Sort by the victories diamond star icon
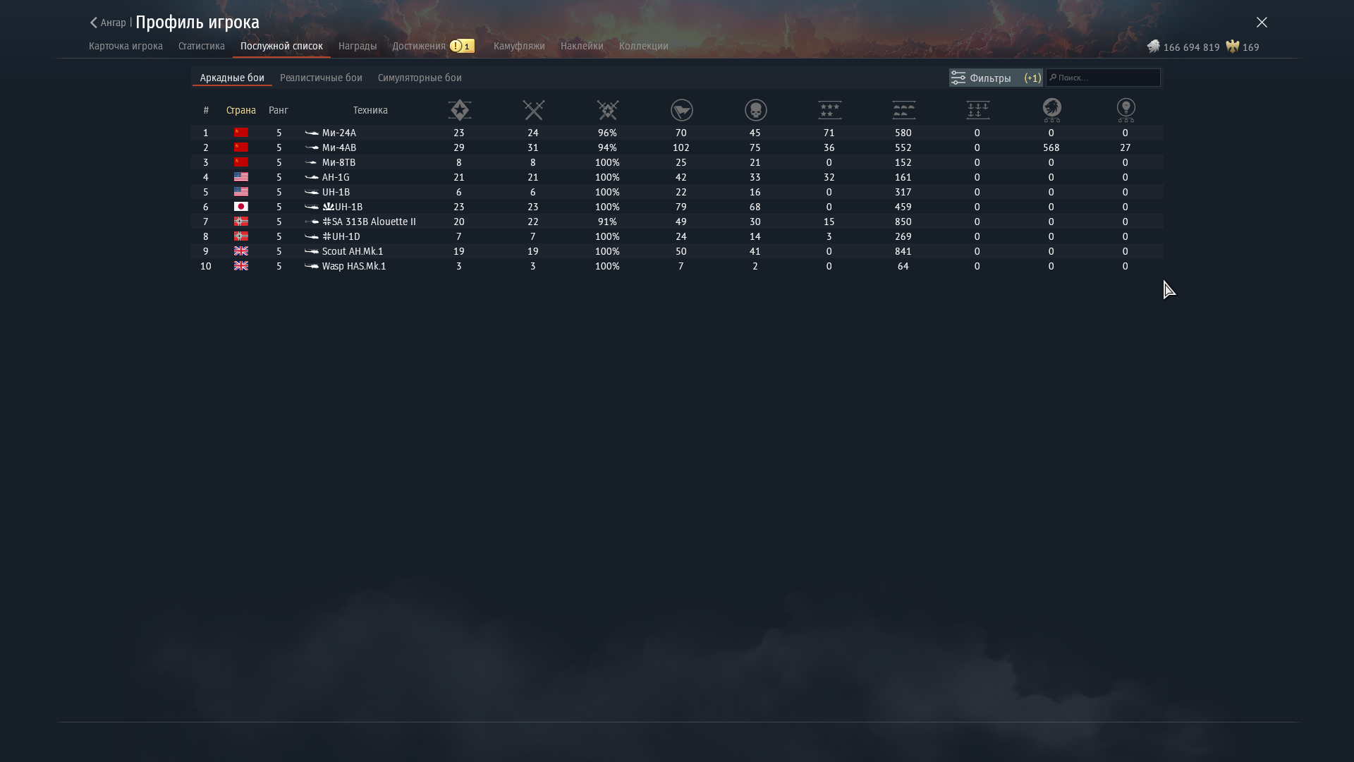 pos(459,110)
